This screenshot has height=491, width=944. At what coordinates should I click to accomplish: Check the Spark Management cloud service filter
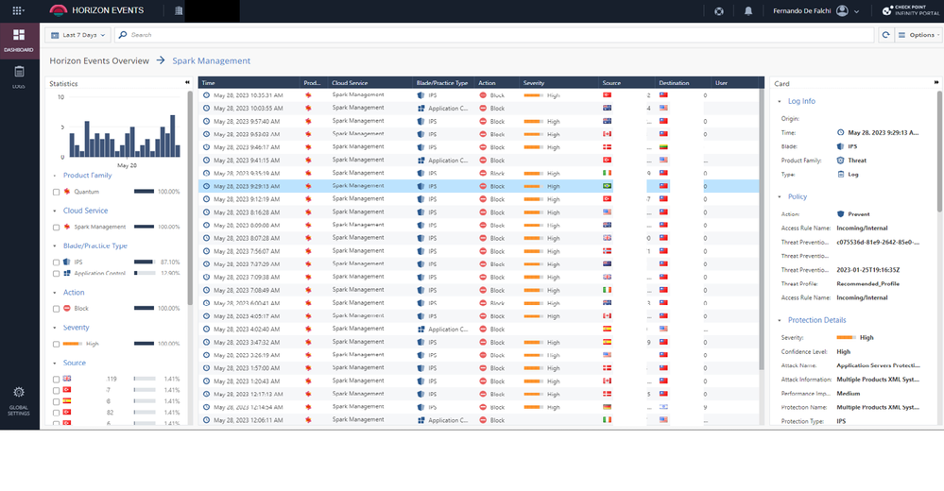pos(56,228)
